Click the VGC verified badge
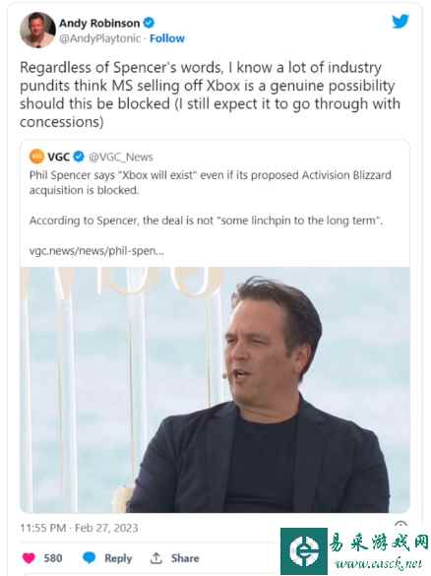This screenshot has height=576, width=431. 79,157
